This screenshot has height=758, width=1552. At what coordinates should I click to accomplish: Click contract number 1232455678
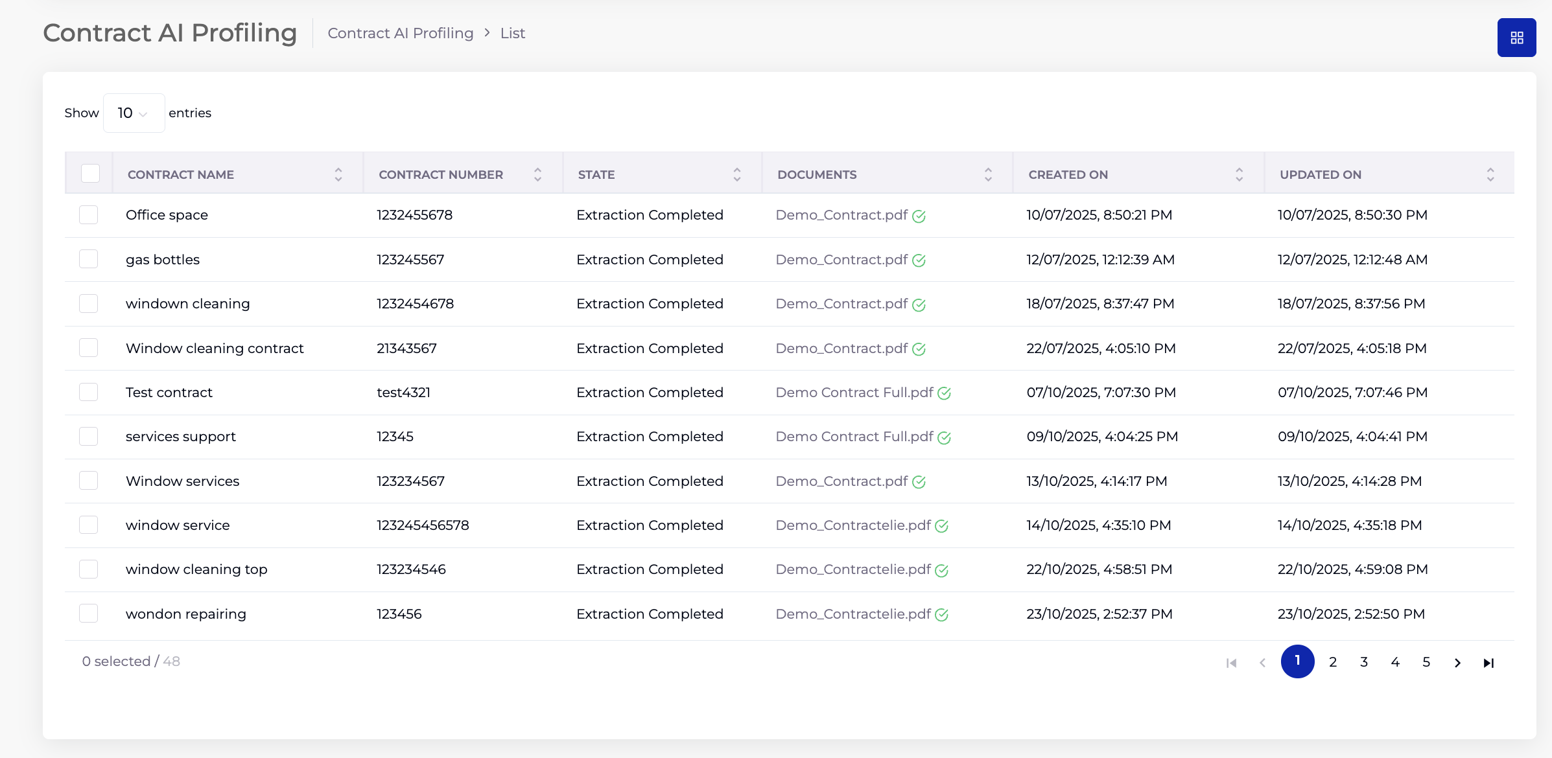[x=415, y=214]
